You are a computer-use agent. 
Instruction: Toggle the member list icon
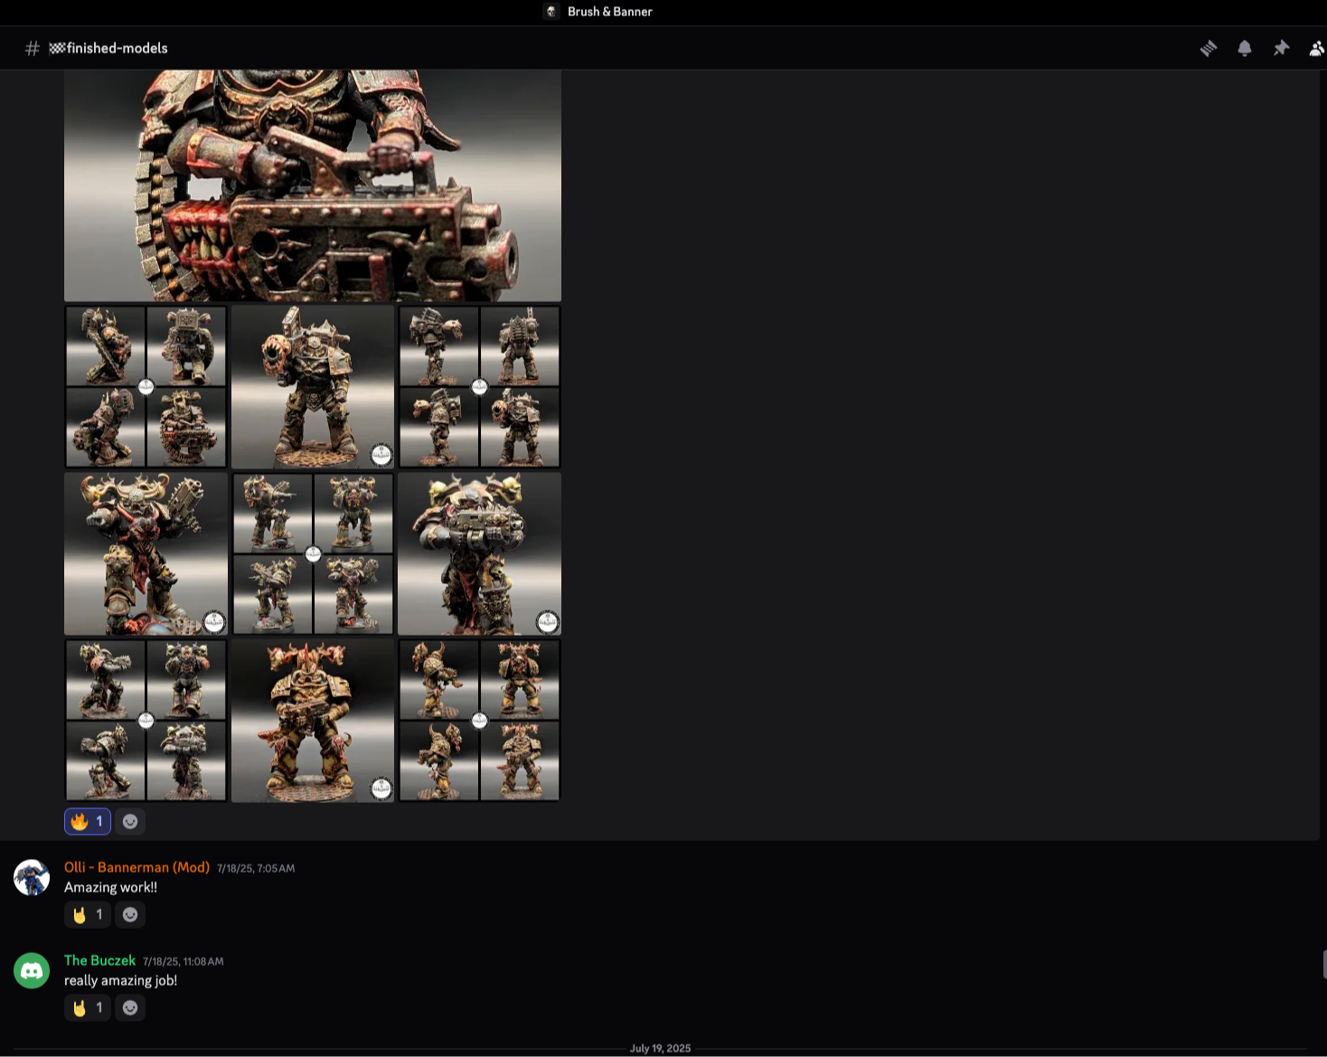pyautogui.click(x=1317, y=48)
